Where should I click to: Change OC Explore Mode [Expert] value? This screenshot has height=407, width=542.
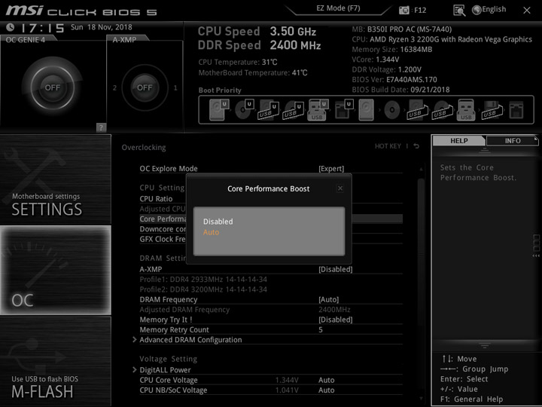click(331, 169)
